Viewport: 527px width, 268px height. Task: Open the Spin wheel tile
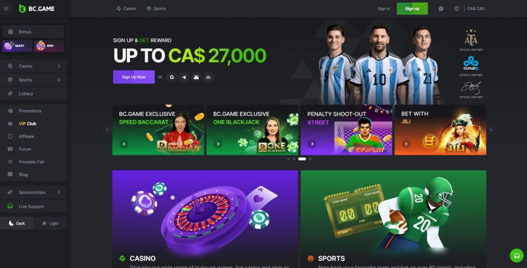(49, 46)
